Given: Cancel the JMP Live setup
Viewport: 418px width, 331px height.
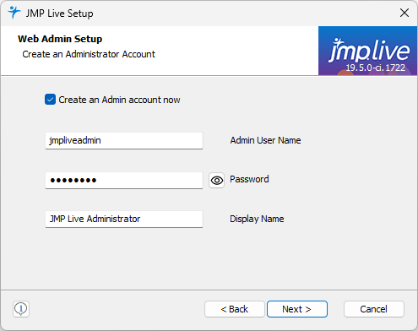Looking at the screenshot, I should pos(374,309).
